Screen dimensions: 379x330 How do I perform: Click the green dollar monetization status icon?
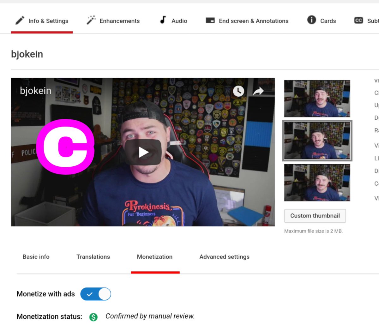(x=93, y=317)
